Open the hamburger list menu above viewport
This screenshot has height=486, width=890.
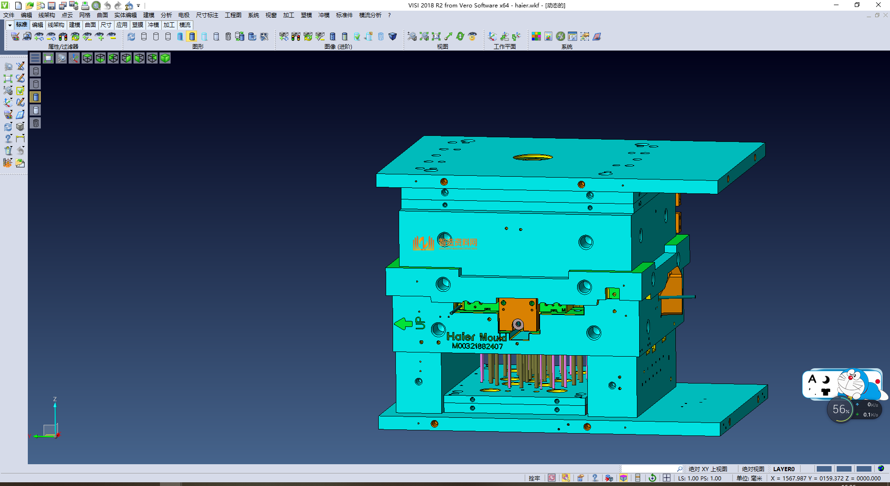[35, 58]
